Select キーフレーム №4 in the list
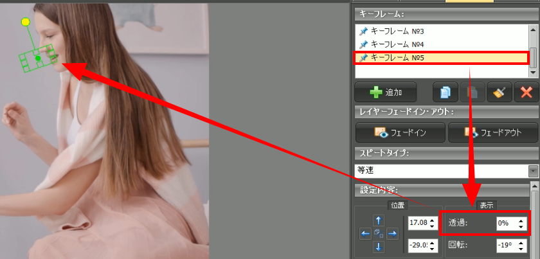The image size is (540, 259). click(399, 44)
